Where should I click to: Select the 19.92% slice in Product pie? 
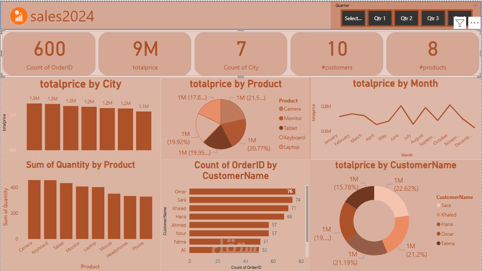click(x=206, y=127)
